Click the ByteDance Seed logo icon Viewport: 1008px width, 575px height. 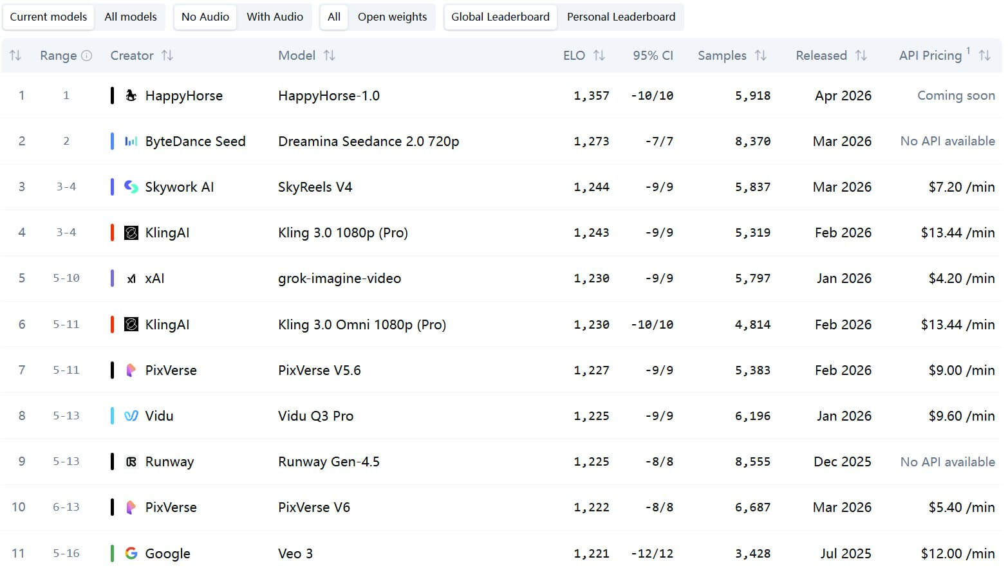tap(131, 141)
